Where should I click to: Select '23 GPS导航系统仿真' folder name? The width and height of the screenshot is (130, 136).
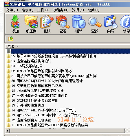27,66
